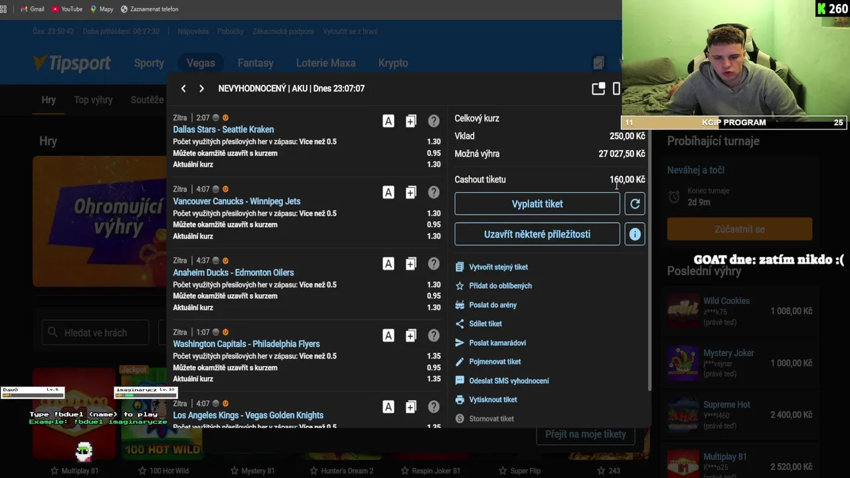
Task: Click Zúčastnit se tournament button
Action: coord(740,229)
